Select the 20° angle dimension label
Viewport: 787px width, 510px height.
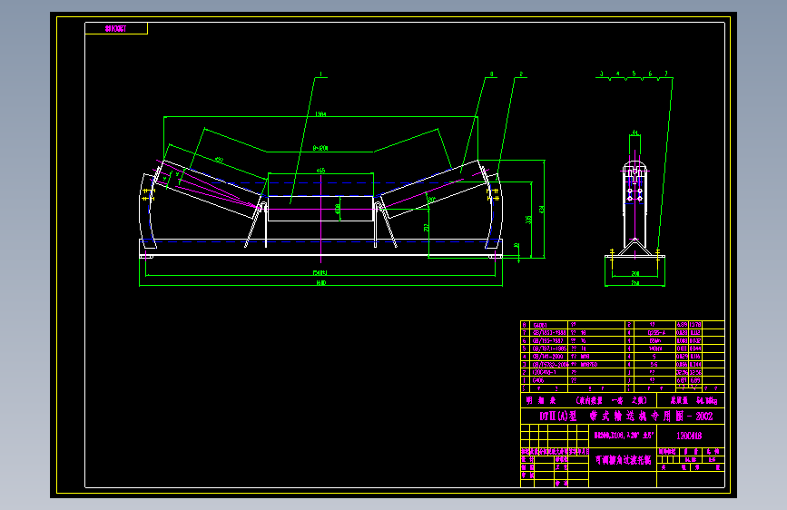coord(430,200)
